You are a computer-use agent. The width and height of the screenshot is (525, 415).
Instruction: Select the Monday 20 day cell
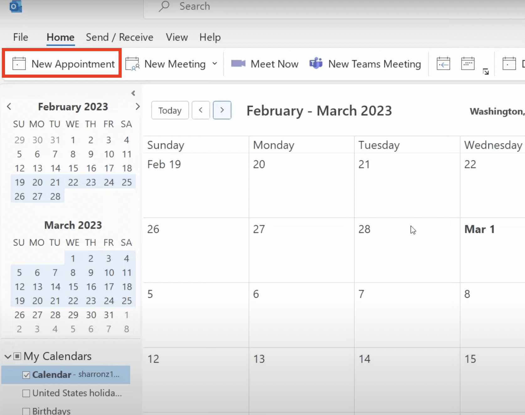pos(302,185)
